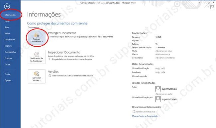216x128 pixels.
Task: Open the Conta page
Action: click(x=7, y=74)
